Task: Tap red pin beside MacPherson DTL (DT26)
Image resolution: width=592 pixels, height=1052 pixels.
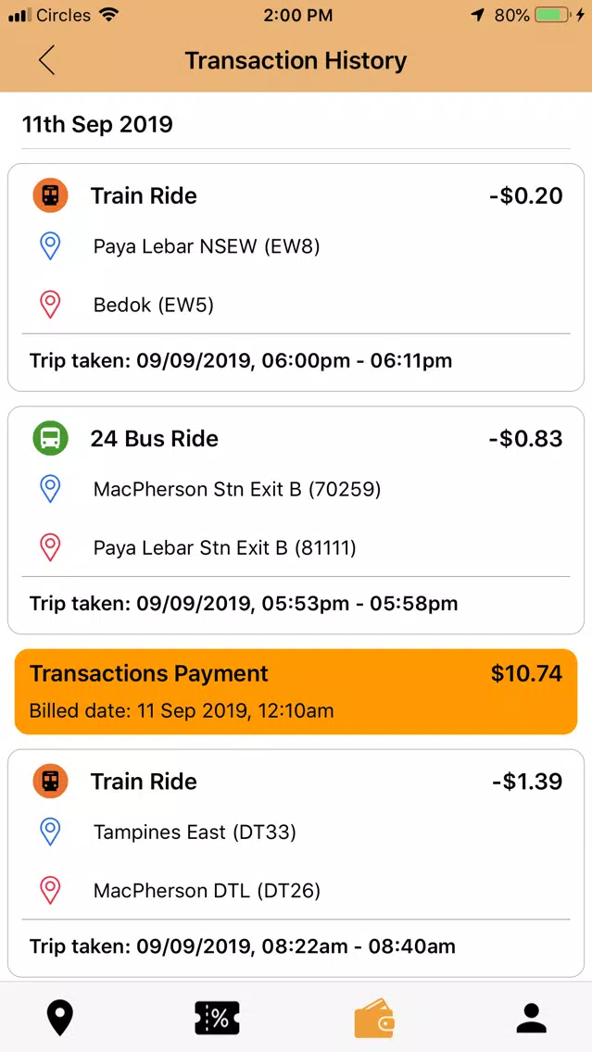Action: coord(50,890)
